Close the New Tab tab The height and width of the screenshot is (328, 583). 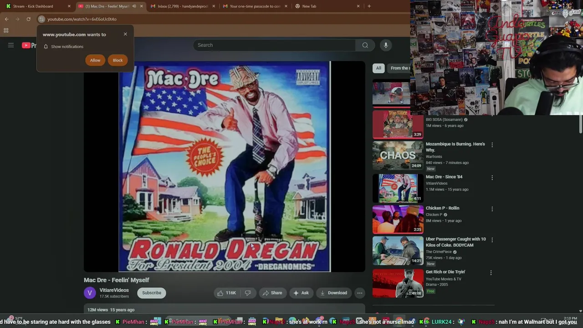tap(358, 6)
